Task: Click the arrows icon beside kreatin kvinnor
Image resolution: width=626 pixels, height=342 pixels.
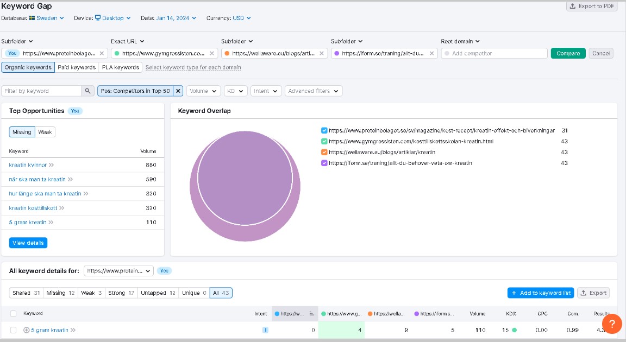Action: (51, 165)
